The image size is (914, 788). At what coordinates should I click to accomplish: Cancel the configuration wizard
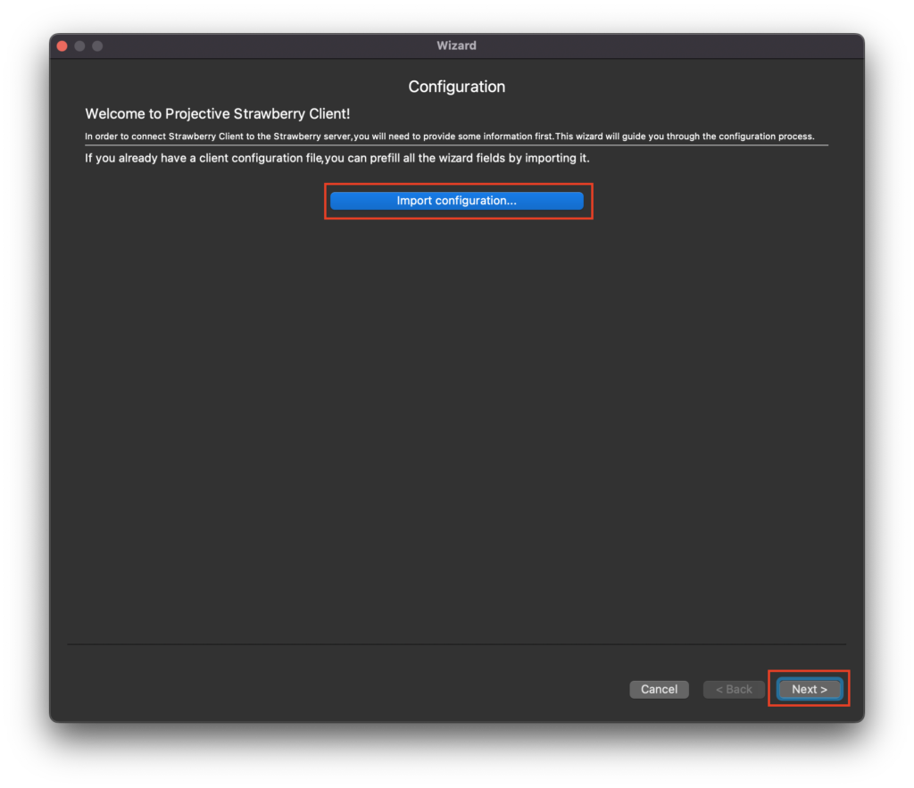point(659,689)
